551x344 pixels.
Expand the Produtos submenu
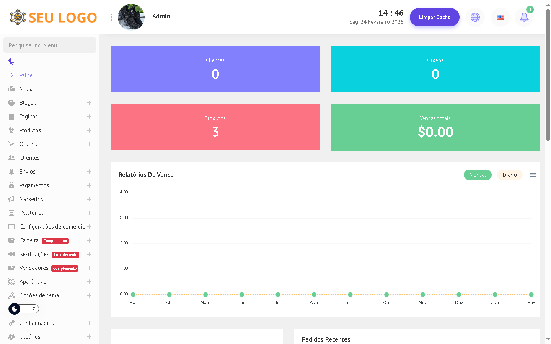89,130
